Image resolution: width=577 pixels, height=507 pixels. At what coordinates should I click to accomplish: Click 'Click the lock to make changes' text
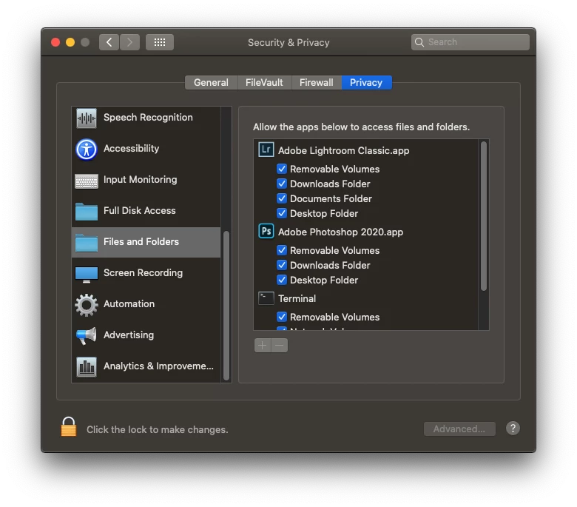158,430
